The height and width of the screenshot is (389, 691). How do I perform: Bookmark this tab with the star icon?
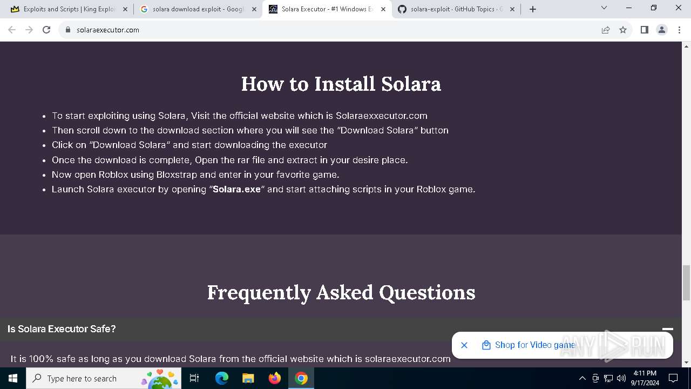623,30
